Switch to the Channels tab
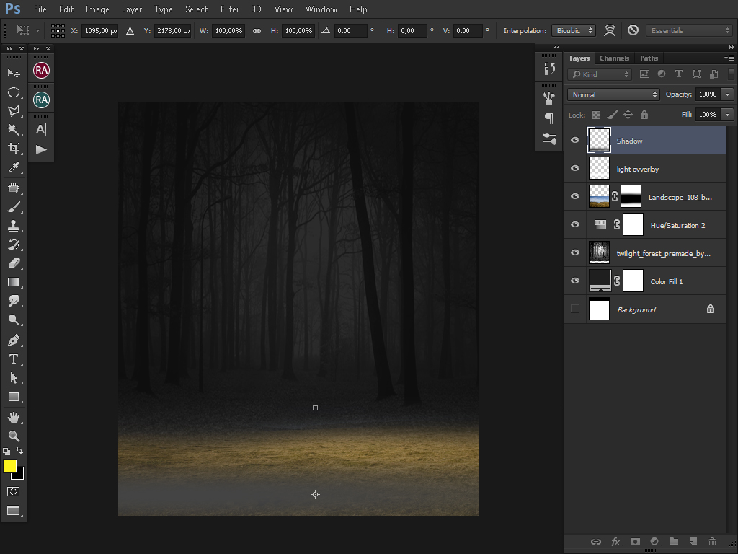 [614, 58]
